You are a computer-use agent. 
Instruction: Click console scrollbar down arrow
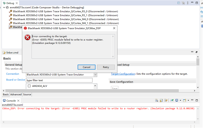198,119
